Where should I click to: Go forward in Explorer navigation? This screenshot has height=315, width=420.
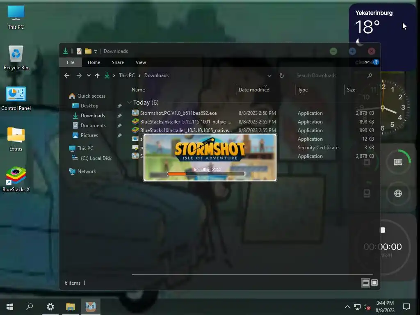(79, 75)
